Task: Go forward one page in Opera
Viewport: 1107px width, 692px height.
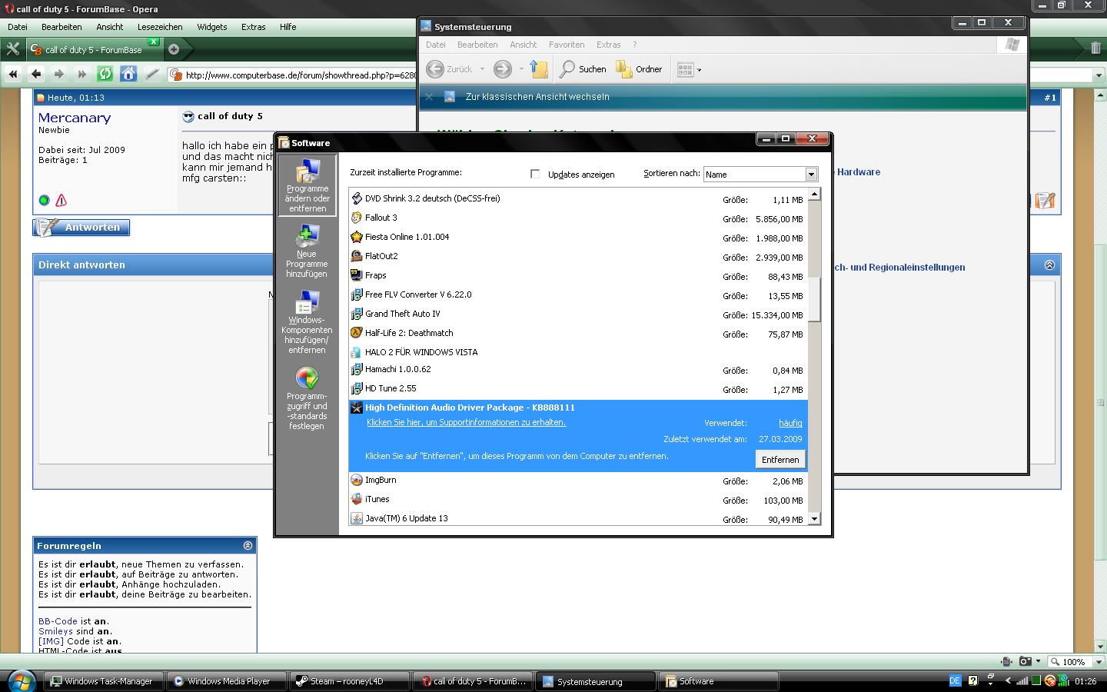Action: (x=59, y=75)
